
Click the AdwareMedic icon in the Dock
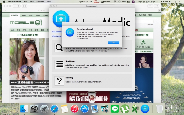click(145, 109)
